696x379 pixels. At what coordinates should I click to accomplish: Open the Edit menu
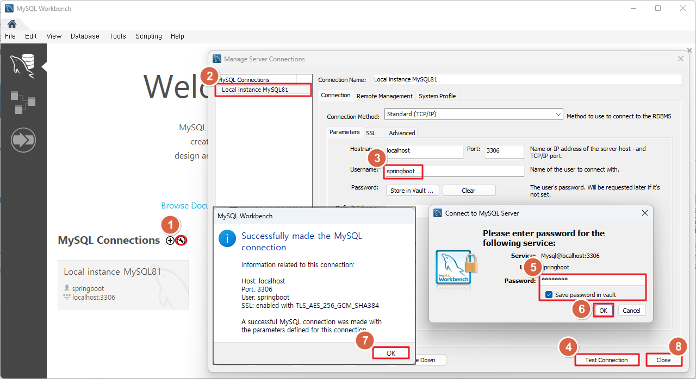31,36
